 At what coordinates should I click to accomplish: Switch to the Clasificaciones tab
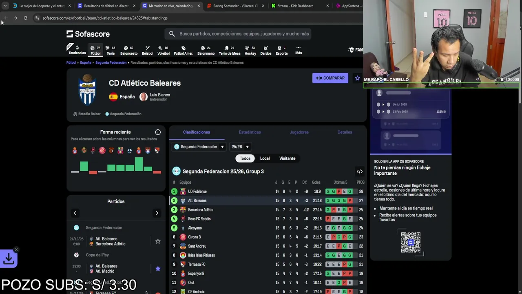(197, 132)
